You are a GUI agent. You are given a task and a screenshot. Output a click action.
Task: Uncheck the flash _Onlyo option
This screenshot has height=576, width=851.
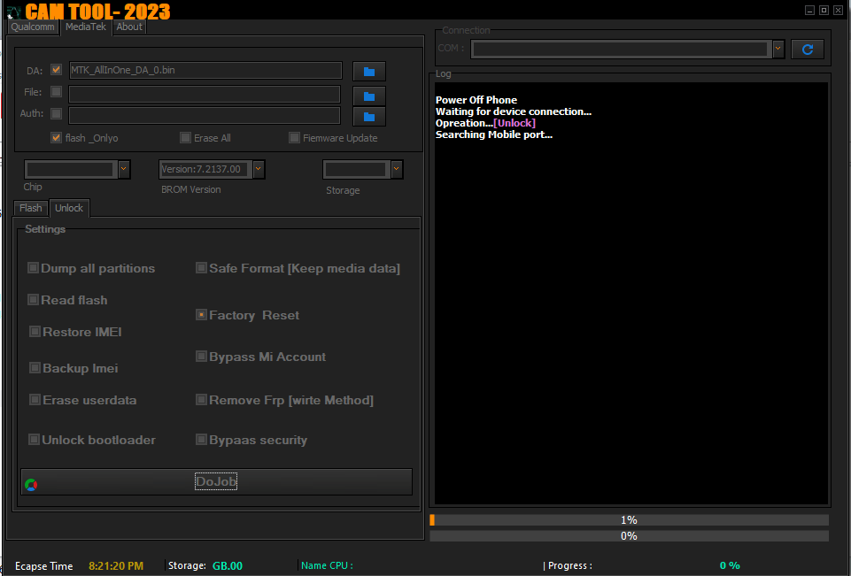click(x=56, y=137)
